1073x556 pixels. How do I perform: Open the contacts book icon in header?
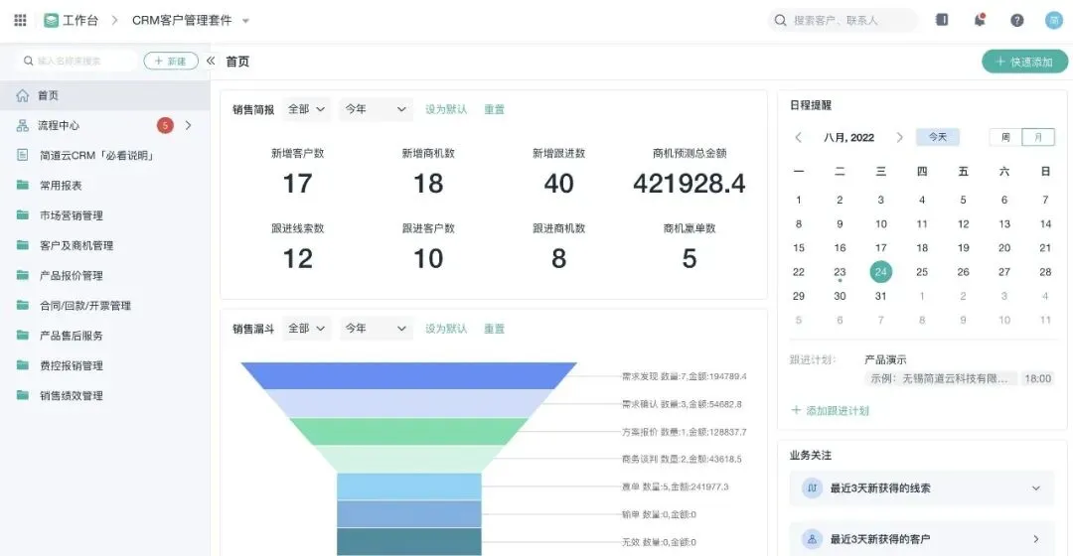click(x=942, y=20)
